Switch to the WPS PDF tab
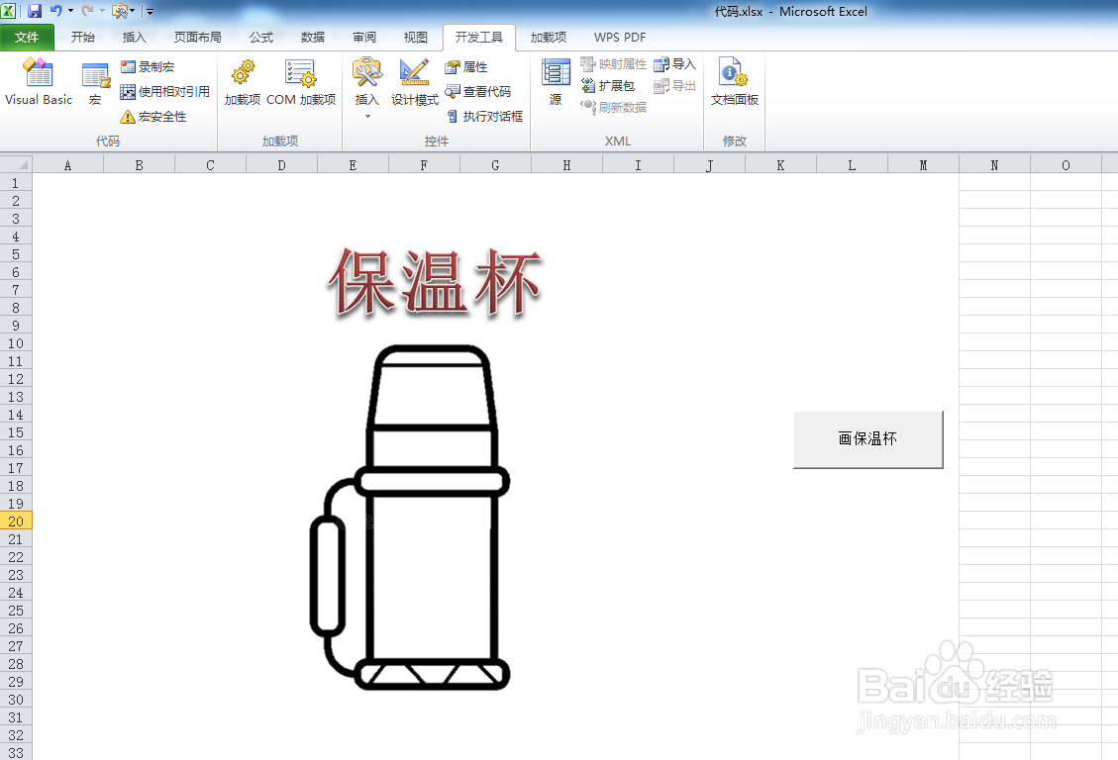1118x760 pixels. 618,37
